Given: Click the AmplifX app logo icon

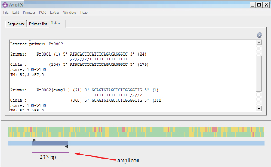Looking at the screenshot, I should coord(5,5).
